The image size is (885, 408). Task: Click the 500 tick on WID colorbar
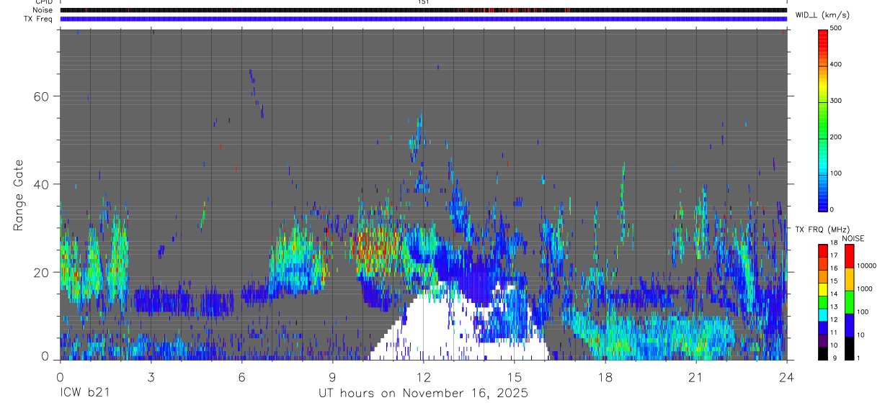click(x=836, y=28)
